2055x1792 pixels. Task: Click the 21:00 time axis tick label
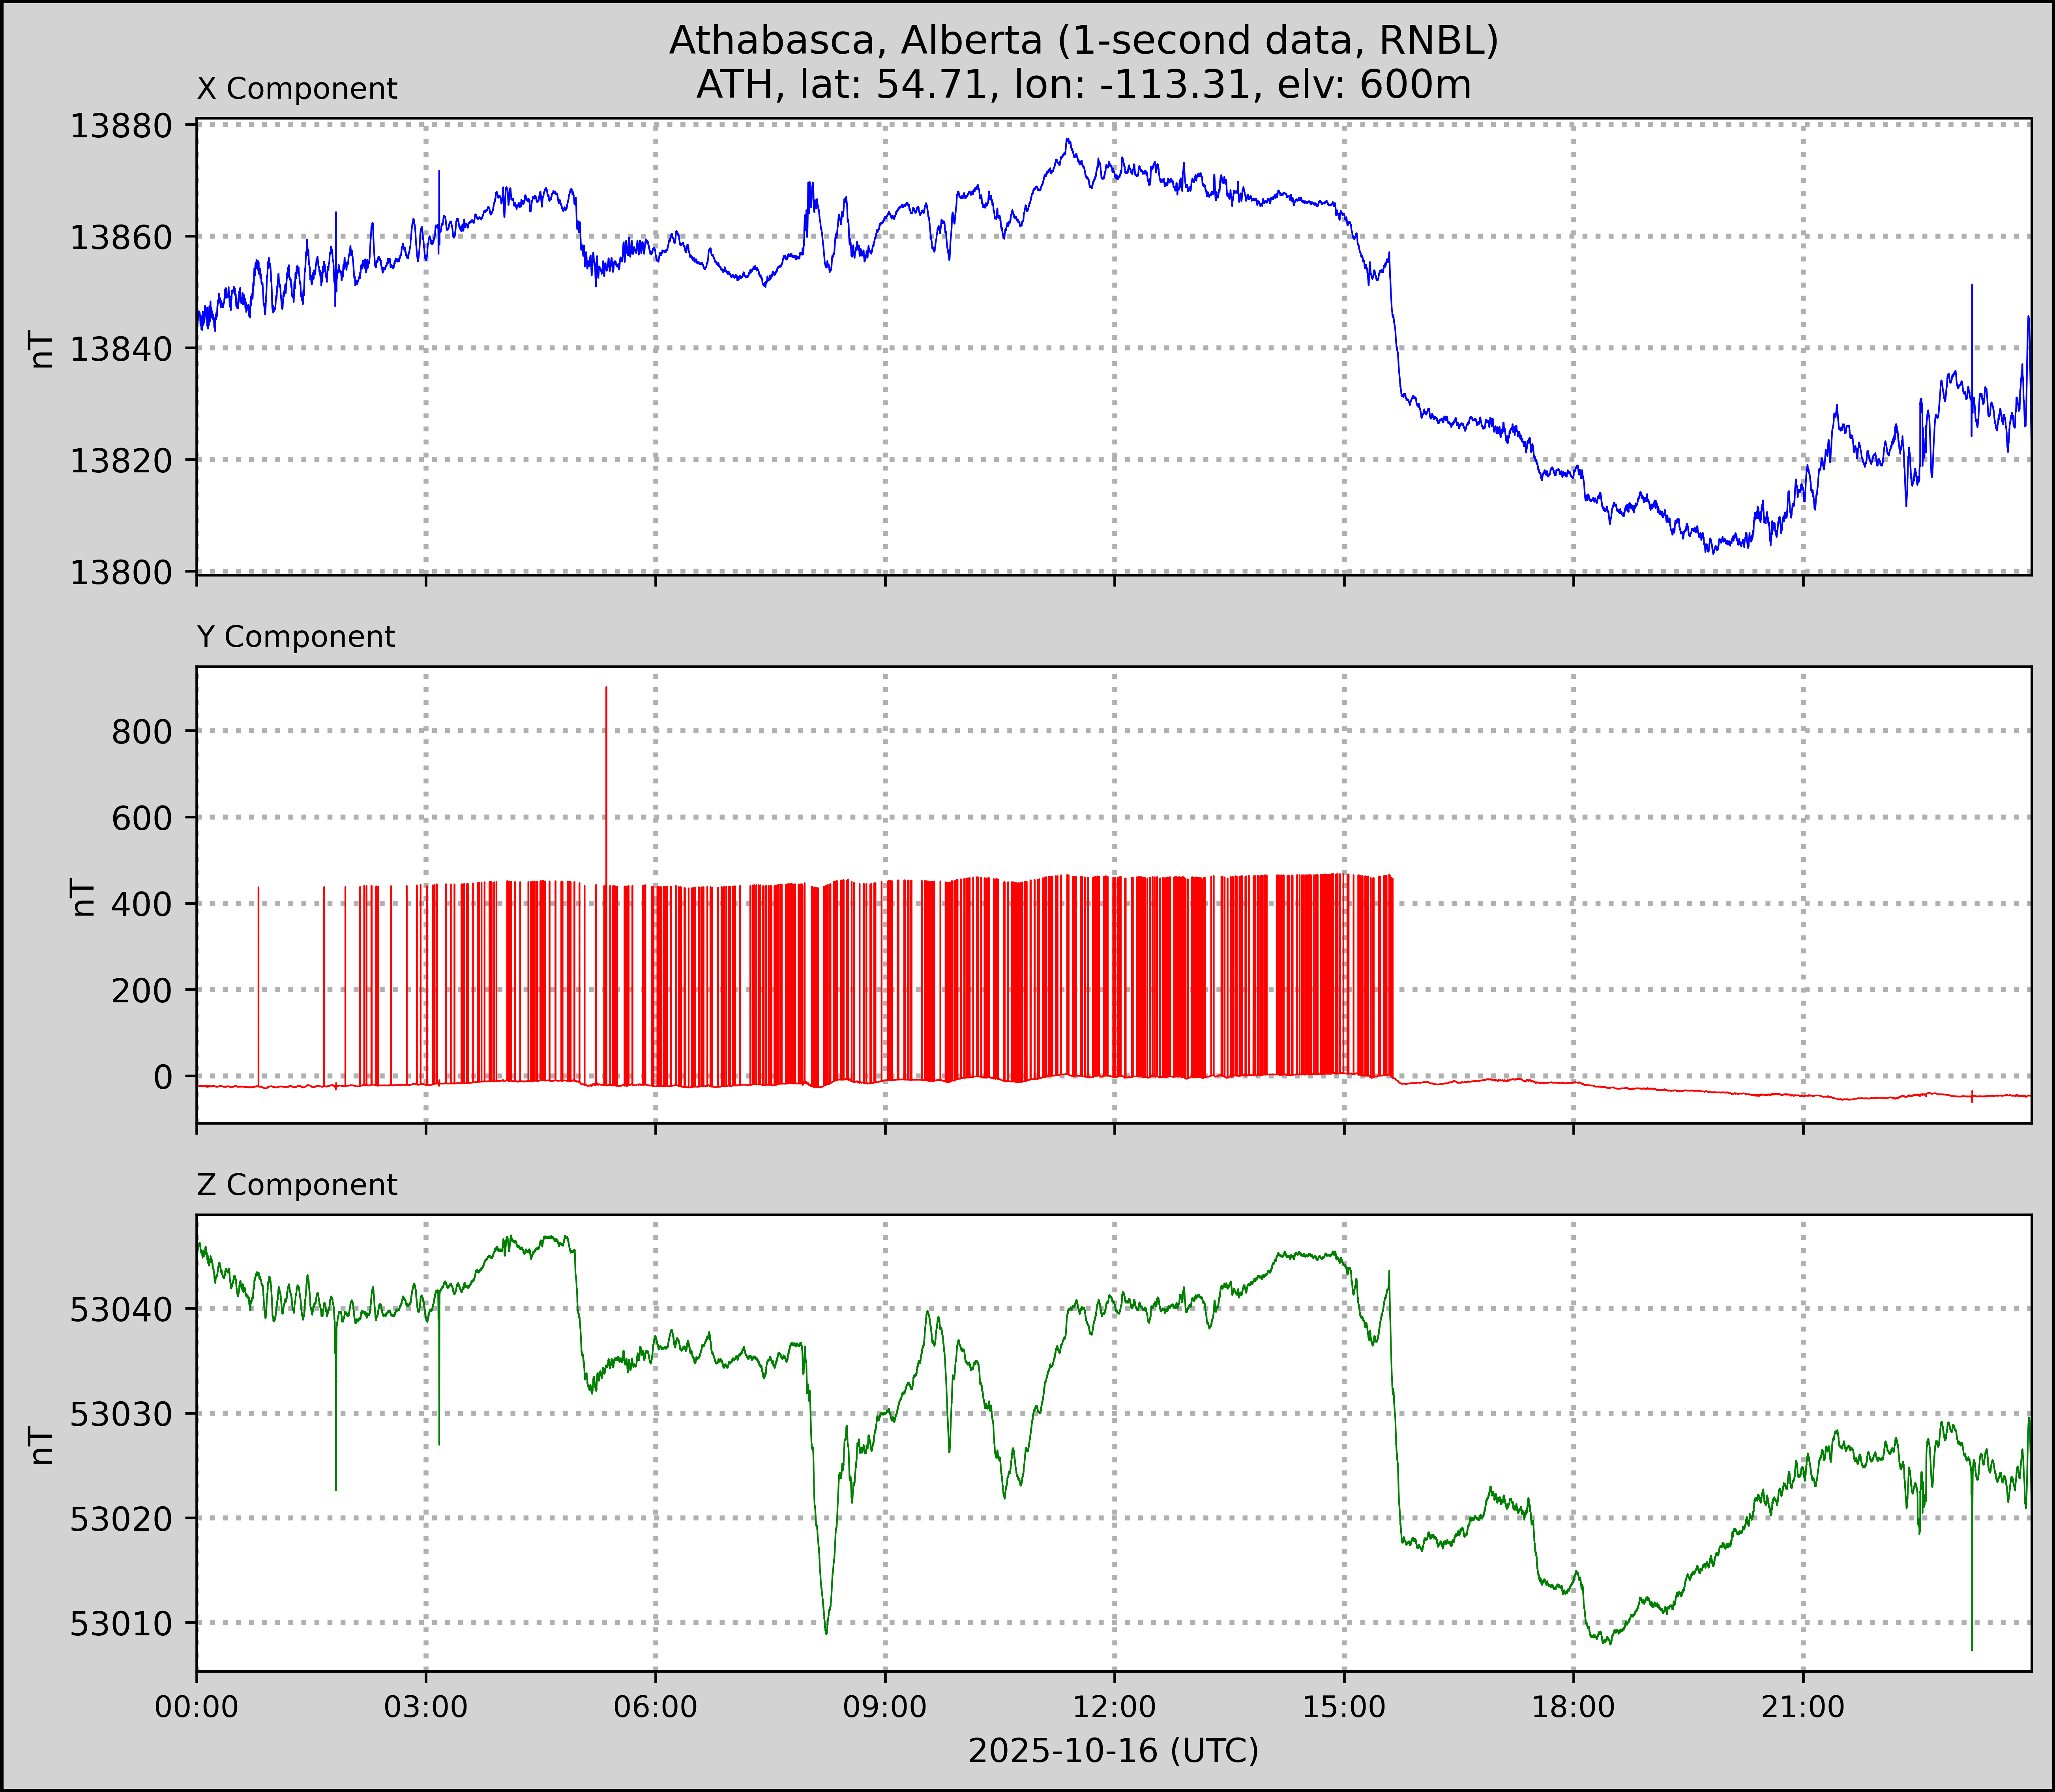[1802, 1707]
